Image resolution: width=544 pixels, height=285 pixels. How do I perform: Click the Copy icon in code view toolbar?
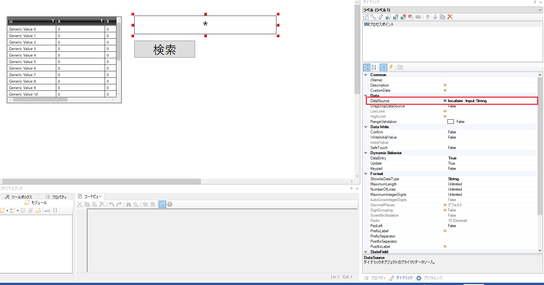87,204
